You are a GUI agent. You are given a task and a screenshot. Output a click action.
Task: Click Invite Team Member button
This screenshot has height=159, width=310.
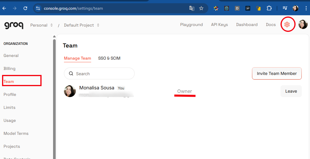click(277, 73)
